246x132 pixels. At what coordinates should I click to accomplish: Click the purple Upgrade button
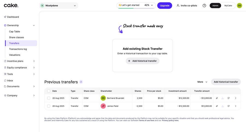click(x=165, y=5)
